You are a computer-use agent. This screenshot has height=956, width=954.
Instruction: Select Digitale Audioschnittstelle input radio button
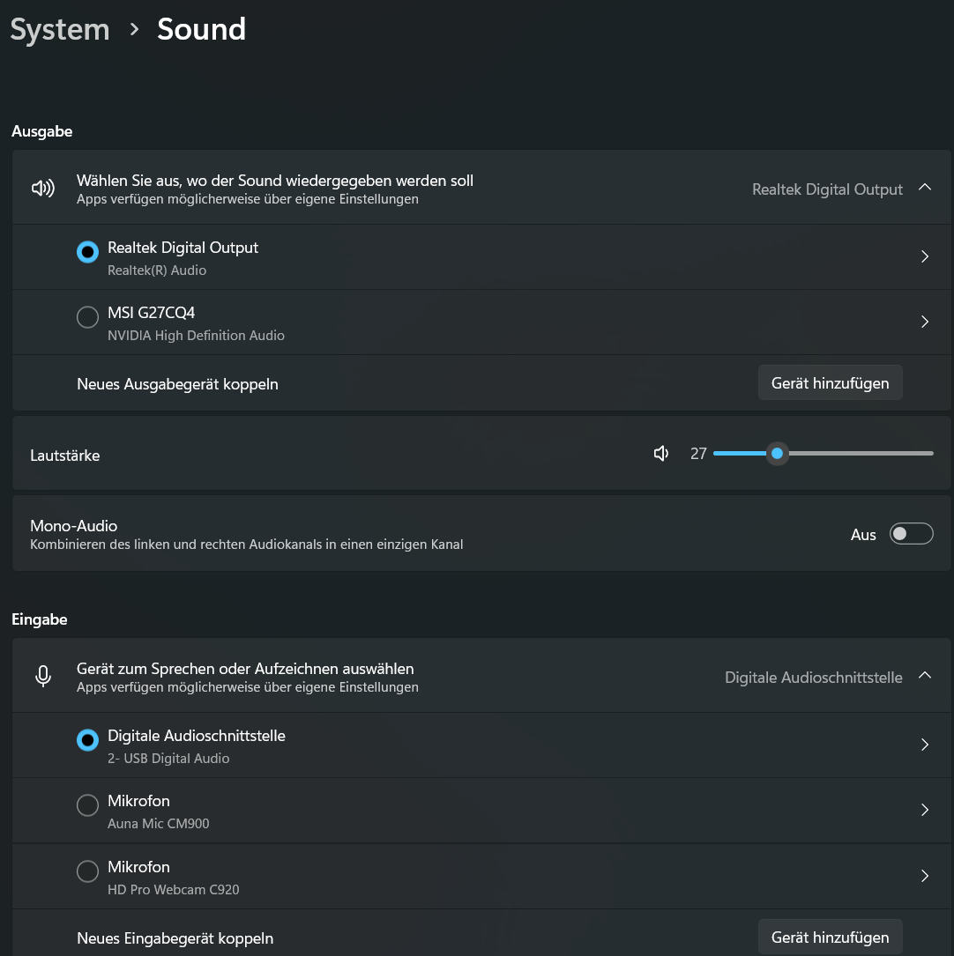pos(87,740)
